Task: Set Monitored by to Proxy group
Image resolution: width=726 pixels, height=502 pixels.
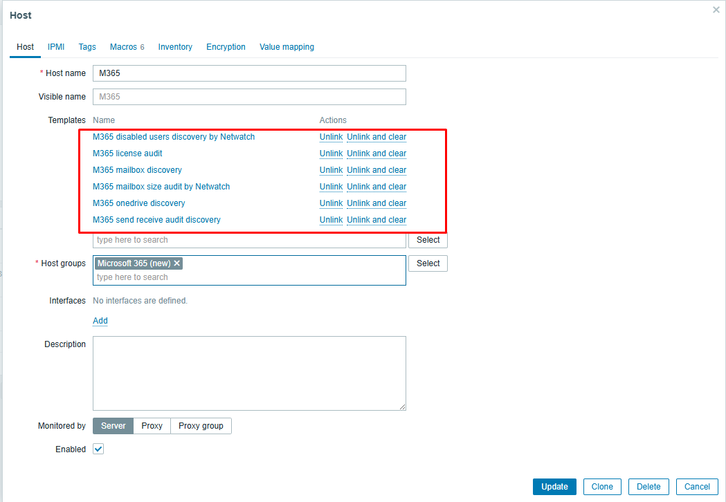Action: [x=201, y=426]
